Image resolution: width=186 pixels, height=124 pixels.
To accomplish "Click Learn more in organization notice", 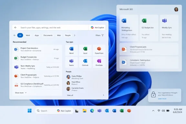I will point(162,98).
